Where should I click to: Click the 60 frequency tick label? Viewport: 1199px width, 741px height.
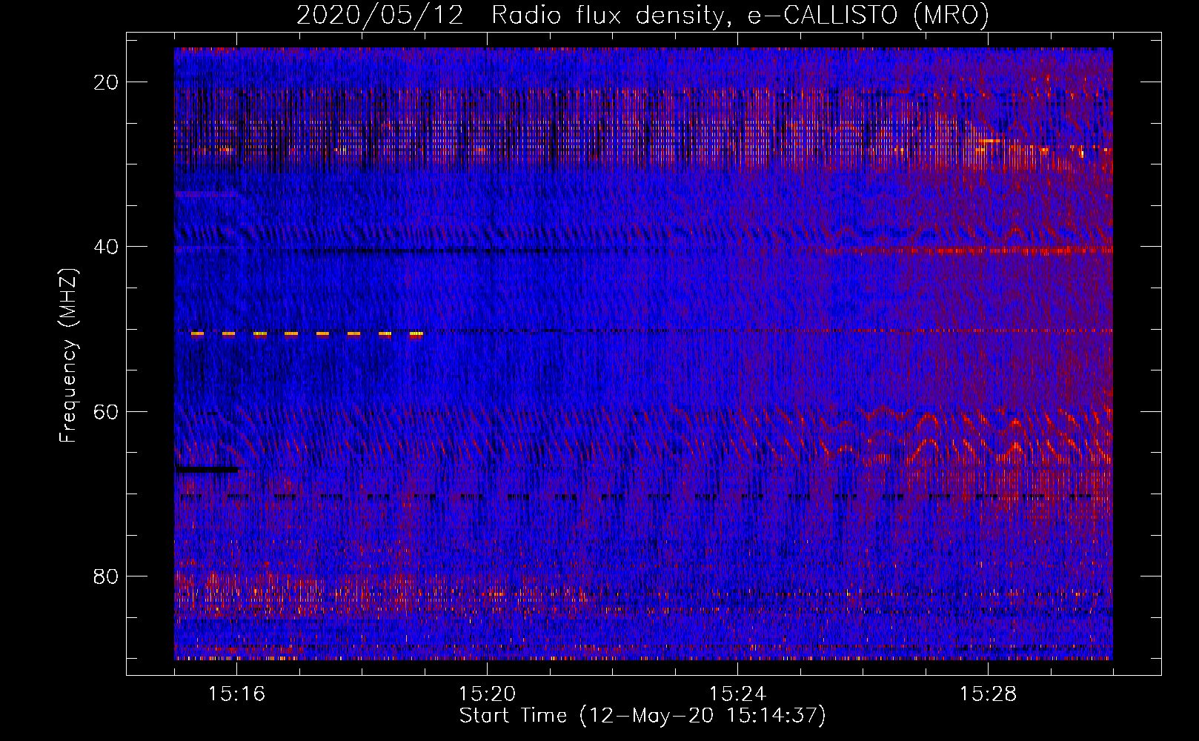pyautogui.click(x=106, y=411)
